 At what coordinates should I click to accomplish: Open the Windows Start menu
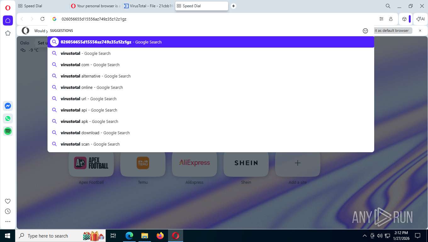point(8,236)
